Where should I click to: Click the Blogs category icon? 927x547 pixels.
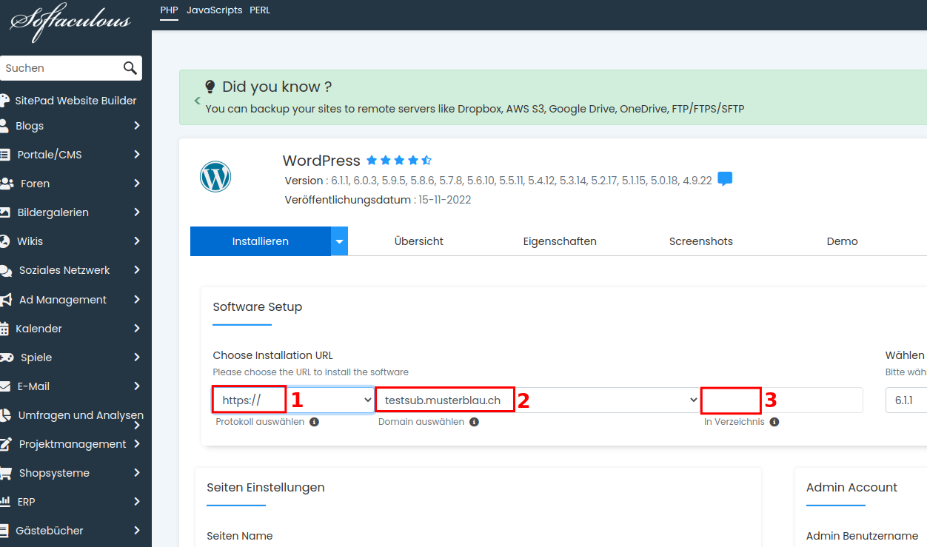pyautogui.click(x=4, y=126)
